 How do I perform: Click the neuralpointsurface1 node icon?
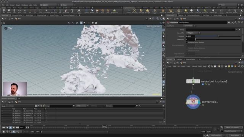[193, 81]
